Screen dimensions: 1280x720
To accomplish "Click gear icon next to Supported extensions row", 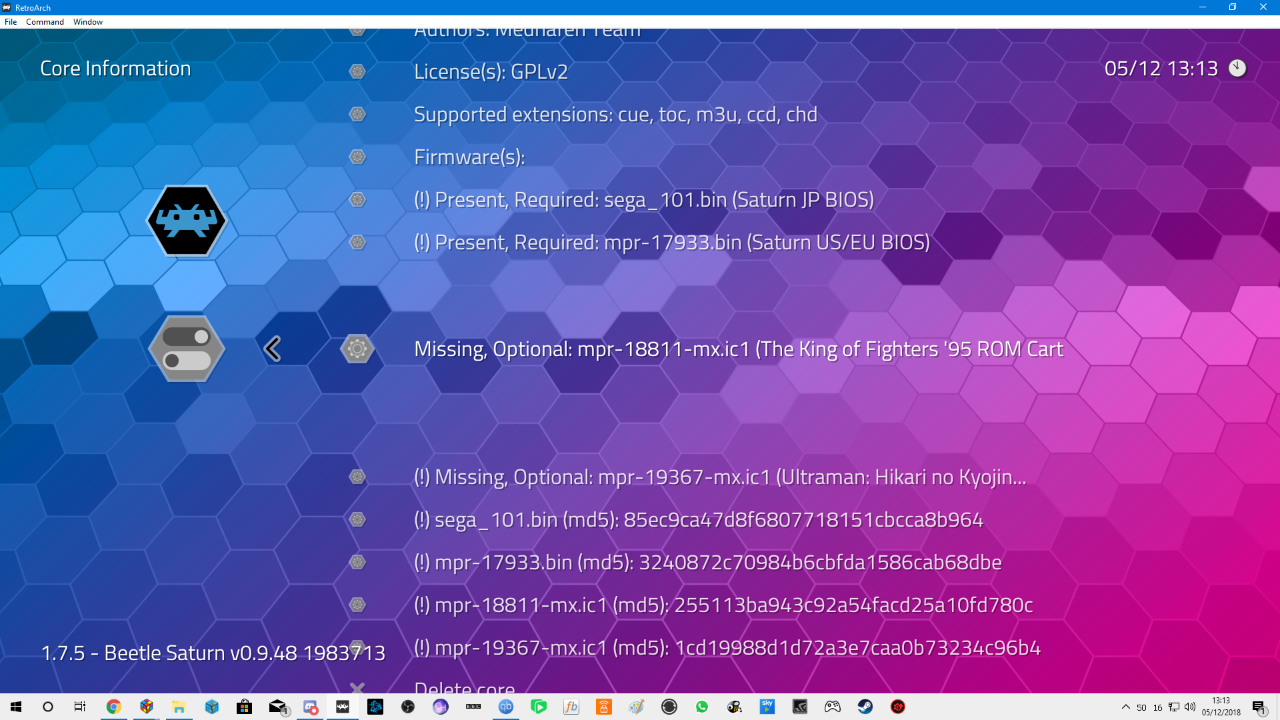I will click(357, 114).
